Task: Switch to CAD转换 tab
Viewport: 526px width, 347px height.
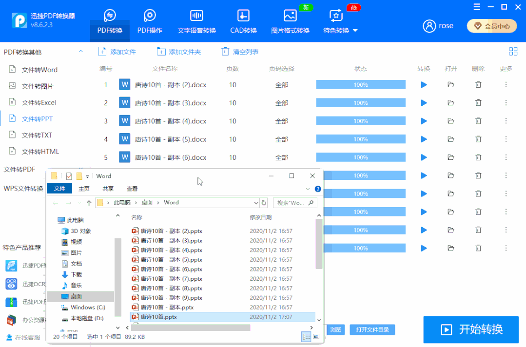Action: (x=243, y=22)
